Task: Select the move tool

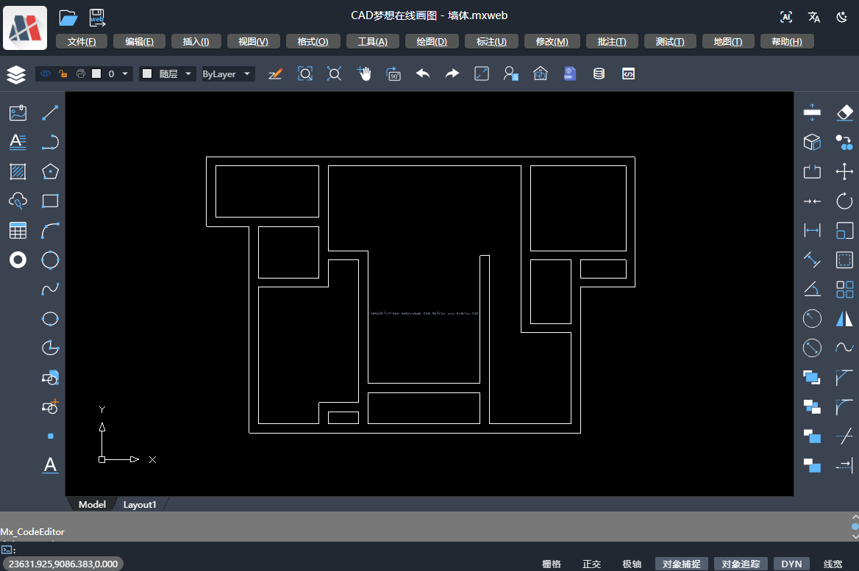Action: [x=845, y=171]
